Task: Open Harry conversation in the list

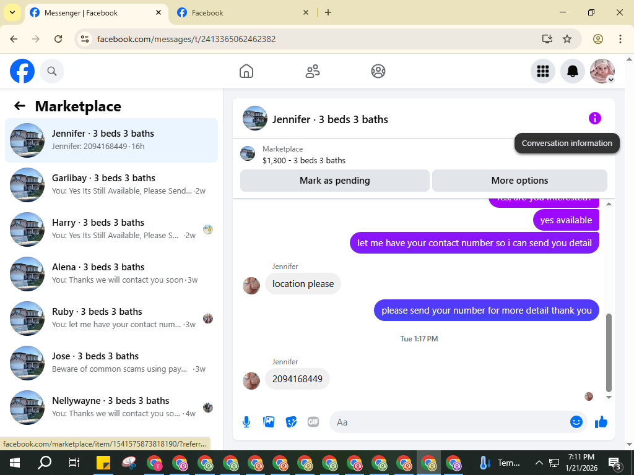Action: (111, 229)
